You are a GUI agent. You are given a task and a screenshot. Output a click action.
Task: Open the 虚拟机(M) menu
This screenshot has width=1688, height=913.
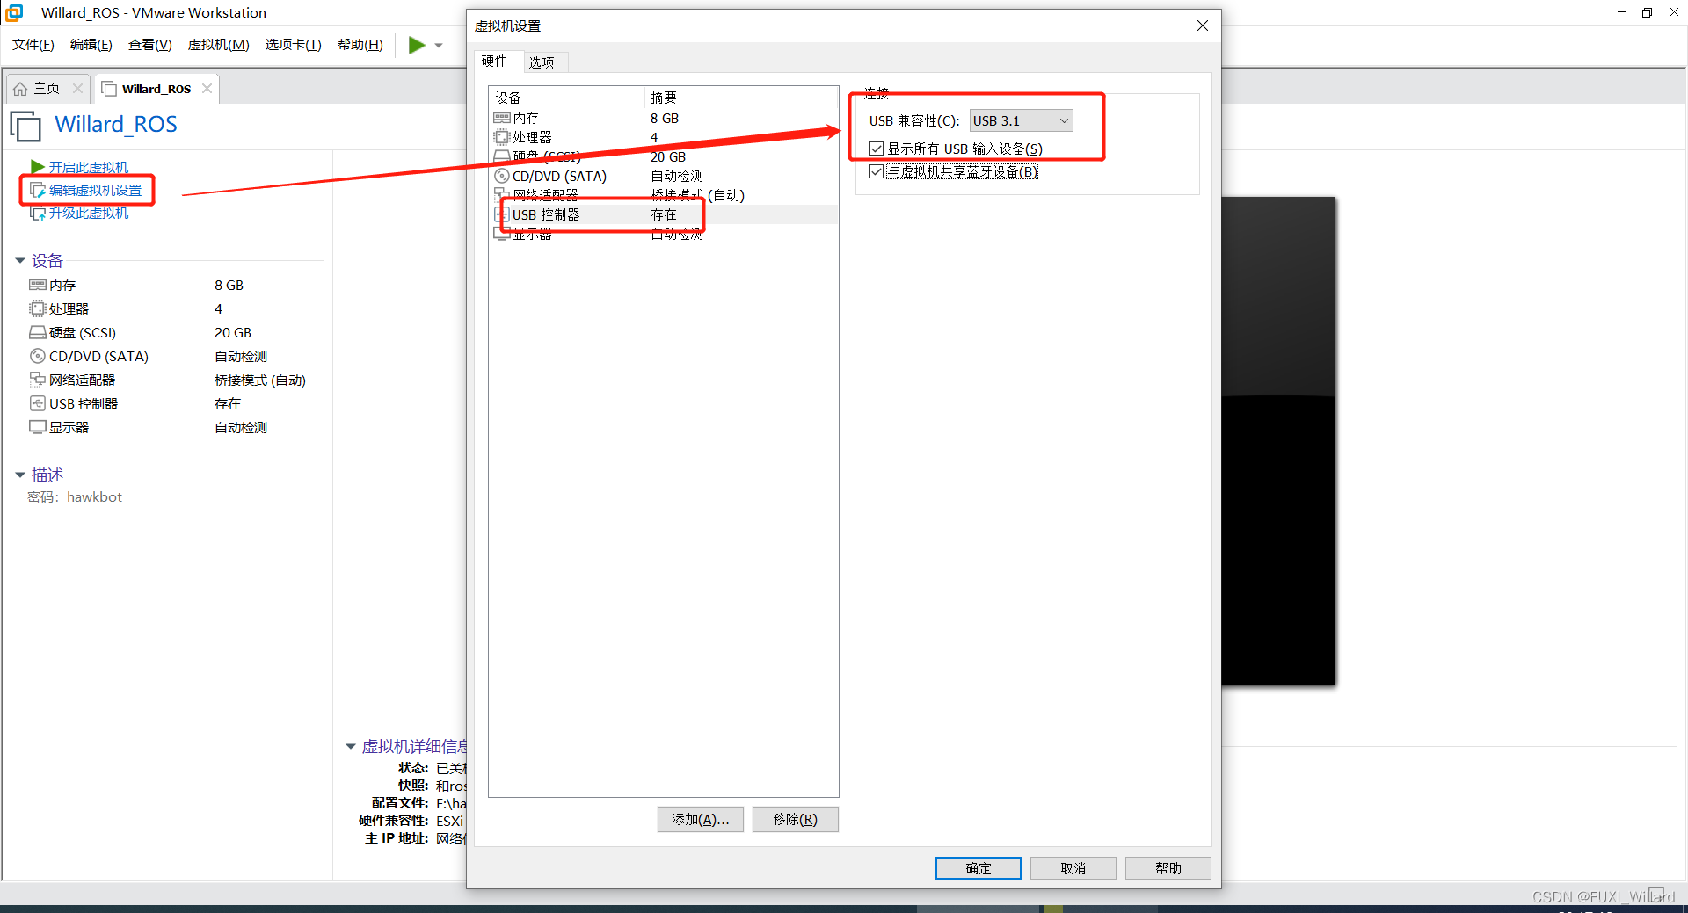(x=219, y=45)
